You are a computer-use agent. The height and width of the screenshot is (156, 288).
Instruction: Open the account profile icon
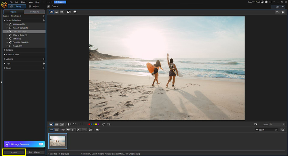(262, 2)
